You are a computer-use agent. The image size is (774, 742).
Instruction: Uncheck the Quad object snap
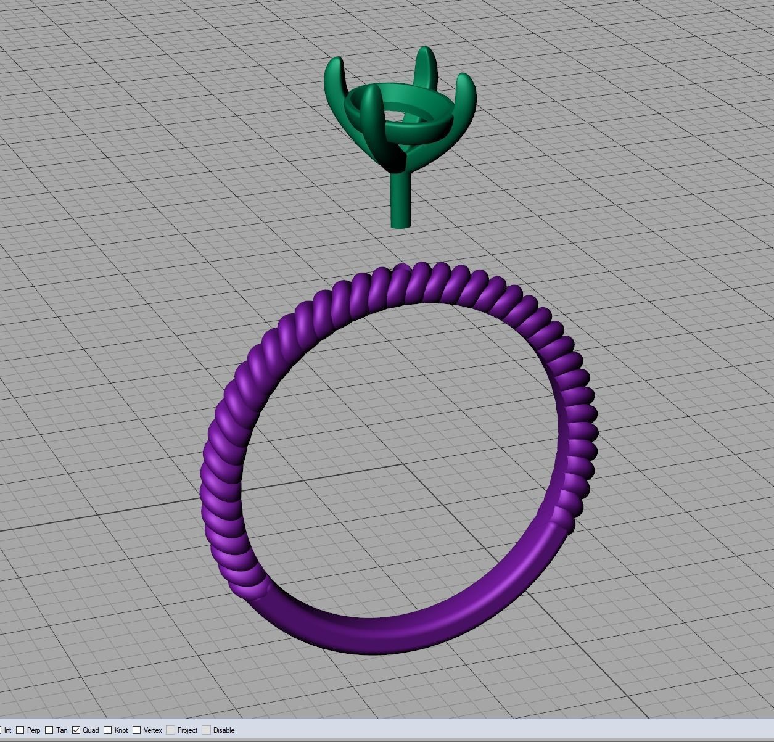click(x=76, y=730)
